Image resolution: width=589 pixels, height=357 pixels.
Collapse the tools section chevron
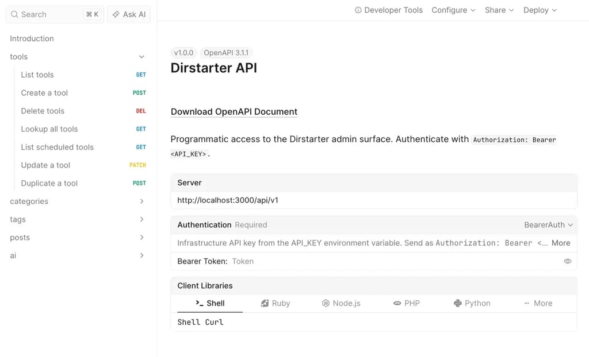(141, 57)
